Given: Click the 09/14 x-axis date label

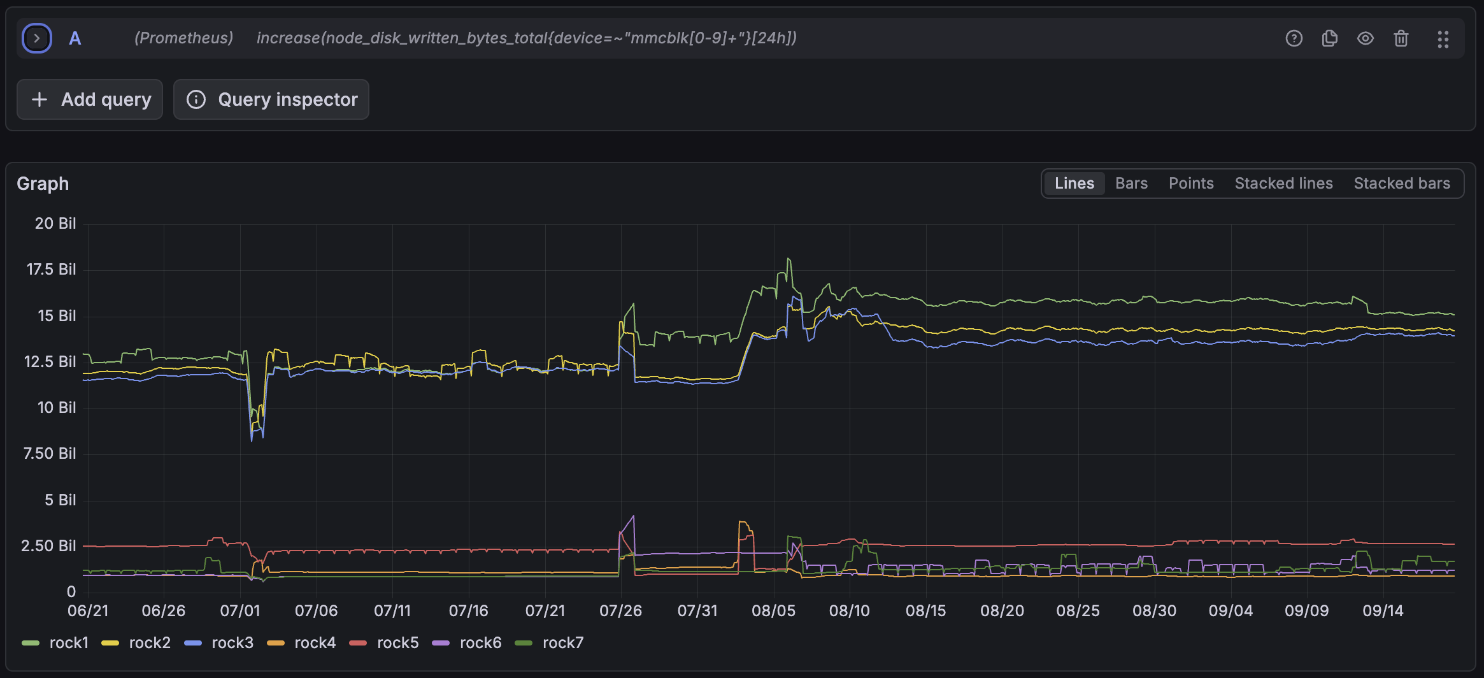Looking at the screenshot, I should click(x=1383, y=610).
